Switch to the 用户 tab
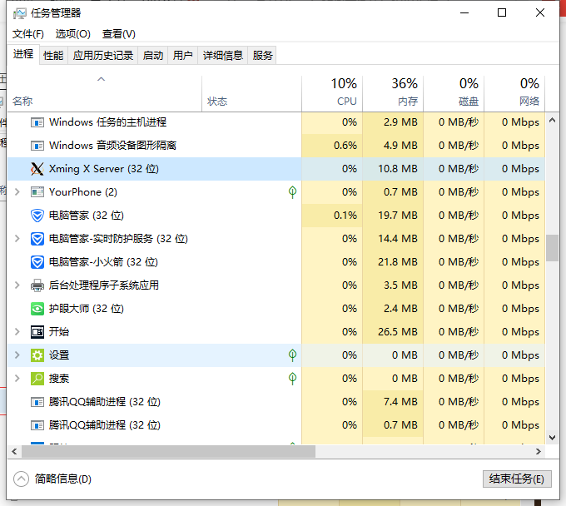 pos(182,56)
